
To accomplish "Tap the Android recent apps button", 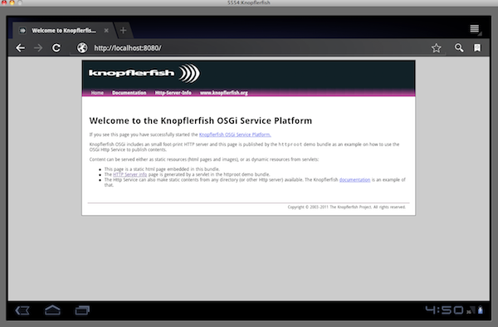I will [82, 310].
